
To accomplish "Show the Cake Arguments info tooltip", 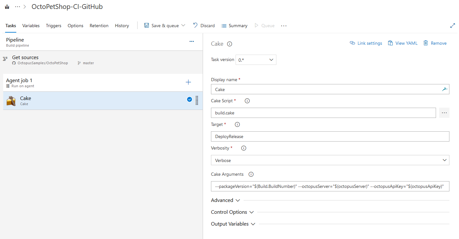I will 251,174.
